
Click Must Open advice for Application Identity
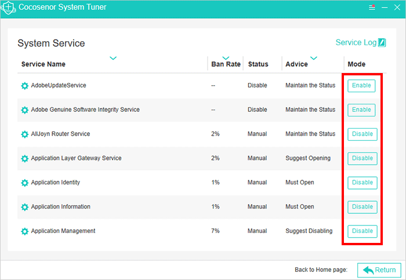click(x=300, y=183)
